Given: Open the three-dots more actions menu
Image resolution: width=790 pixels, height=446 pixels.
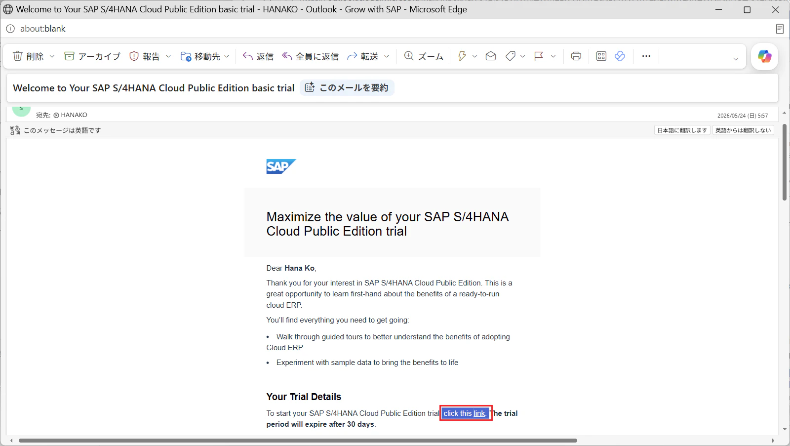Looking at the screenshot, I should tap(646, 56).
